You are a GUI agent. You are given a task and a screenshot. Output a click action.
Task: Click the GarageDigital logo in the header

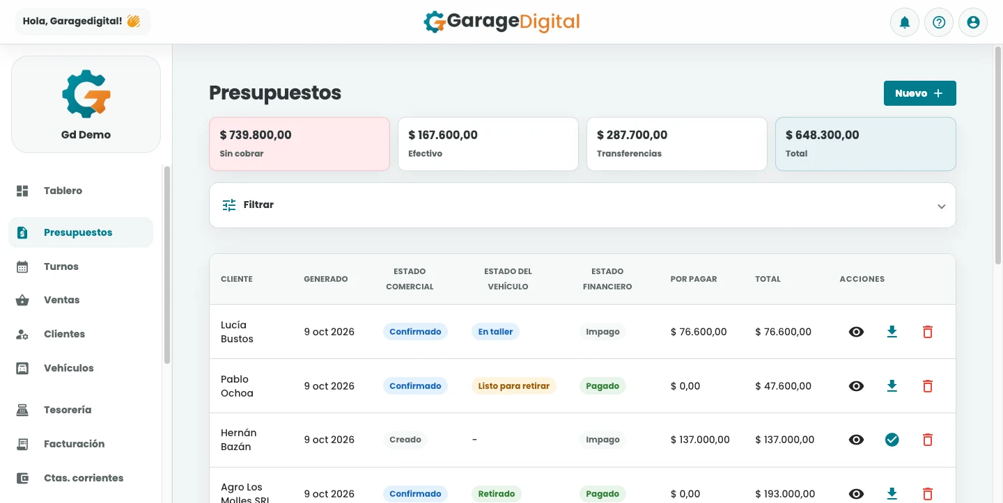click(x=501, y=22)
